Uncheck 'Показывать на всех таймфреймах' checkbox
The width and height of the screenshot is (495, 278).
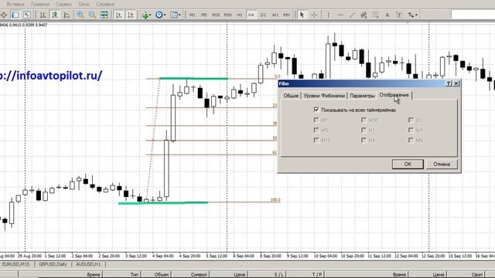click(316, 110)
